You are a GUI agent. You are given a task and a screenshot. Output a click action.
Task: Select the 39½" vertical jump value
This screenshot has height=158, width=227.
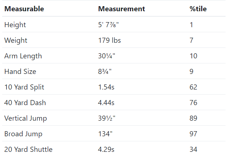point(107,118)
